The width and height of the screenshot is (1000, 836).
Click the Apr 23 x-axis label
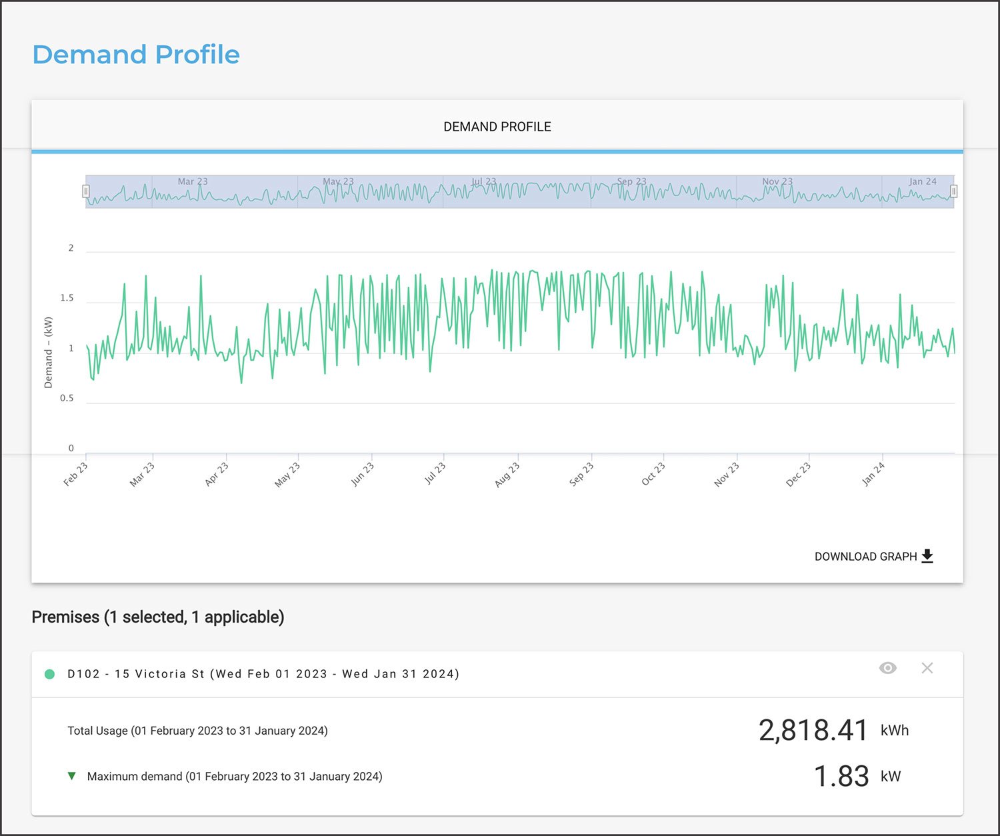[x=217, y=475]
